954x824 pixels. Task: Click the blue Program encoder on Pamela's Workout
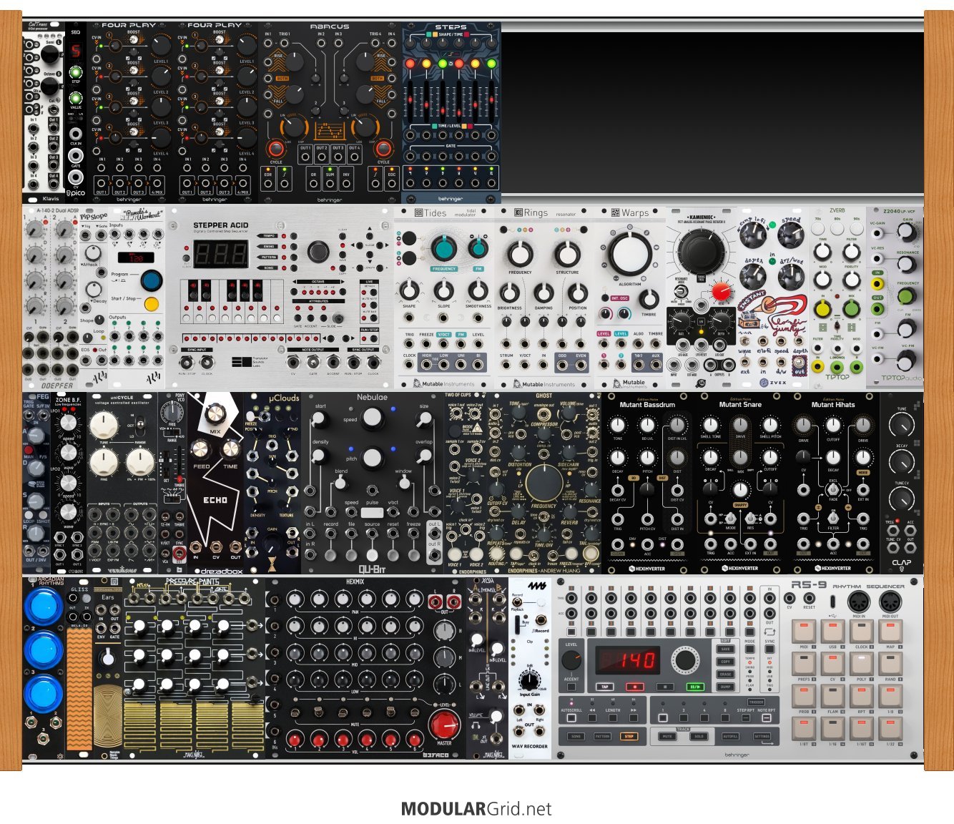[x=151, y=280]
